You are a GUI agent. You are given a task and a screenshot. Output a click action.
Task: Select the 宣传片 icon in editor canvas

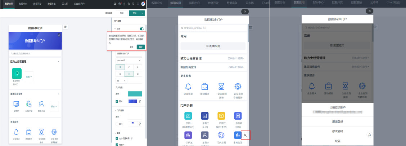pos(16,104)
